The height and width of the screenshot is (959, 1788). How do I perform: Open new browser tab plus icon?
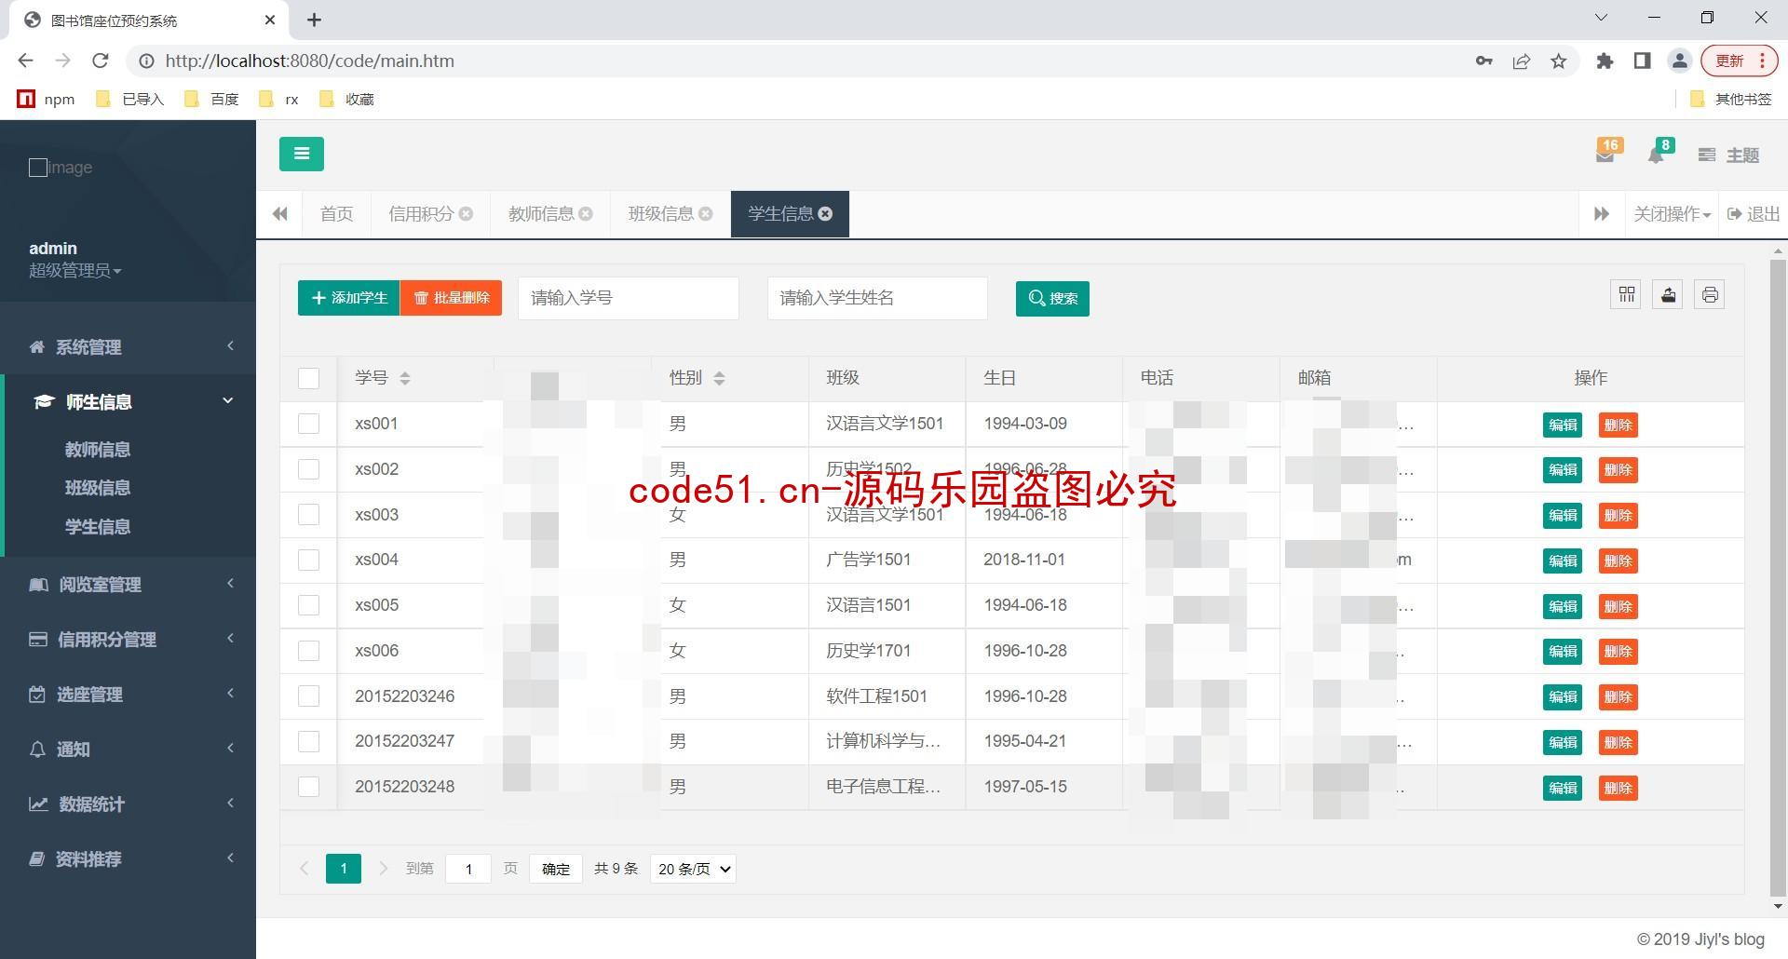point(314,20)
